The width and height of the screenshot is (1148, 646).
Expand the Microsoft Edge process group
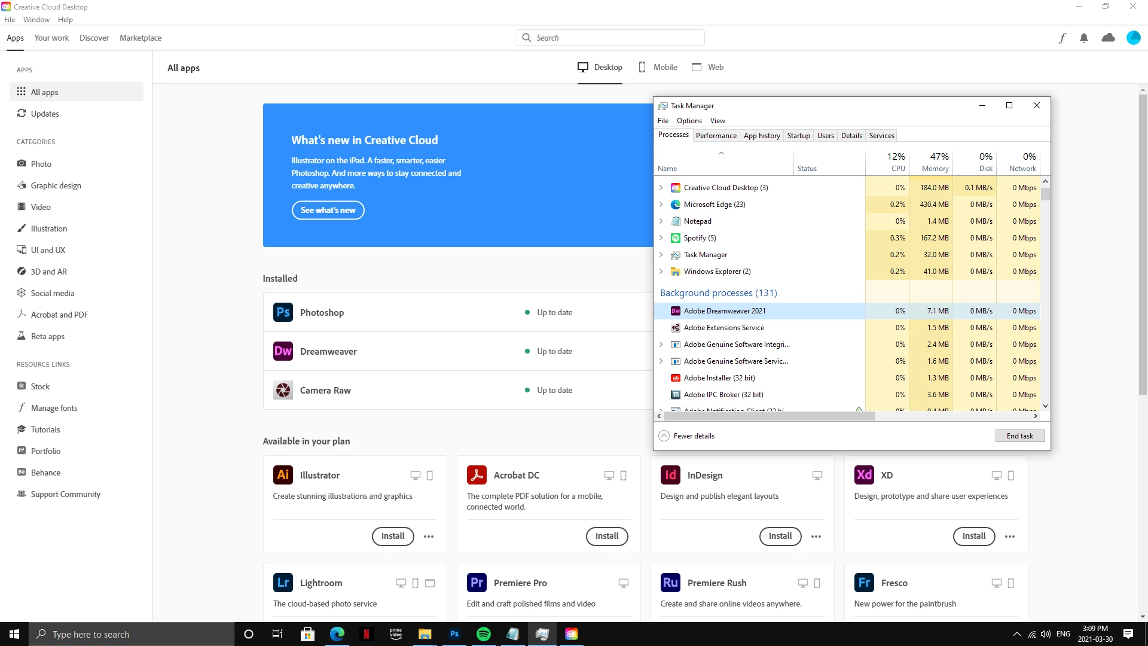pyautogui.click(x=661, y=205)
